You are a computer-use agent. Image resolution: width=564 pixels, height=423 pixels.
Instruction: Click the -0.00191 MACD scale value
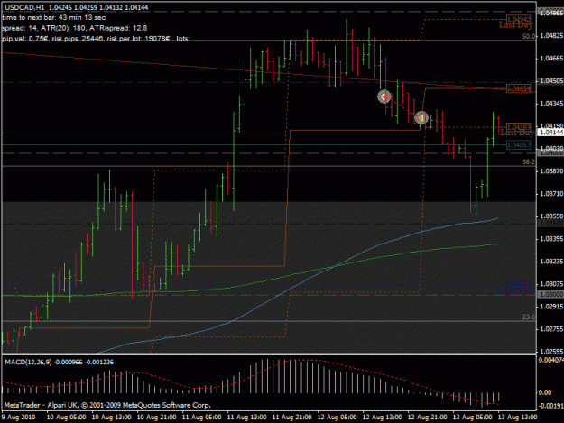[x=550, y=406]
